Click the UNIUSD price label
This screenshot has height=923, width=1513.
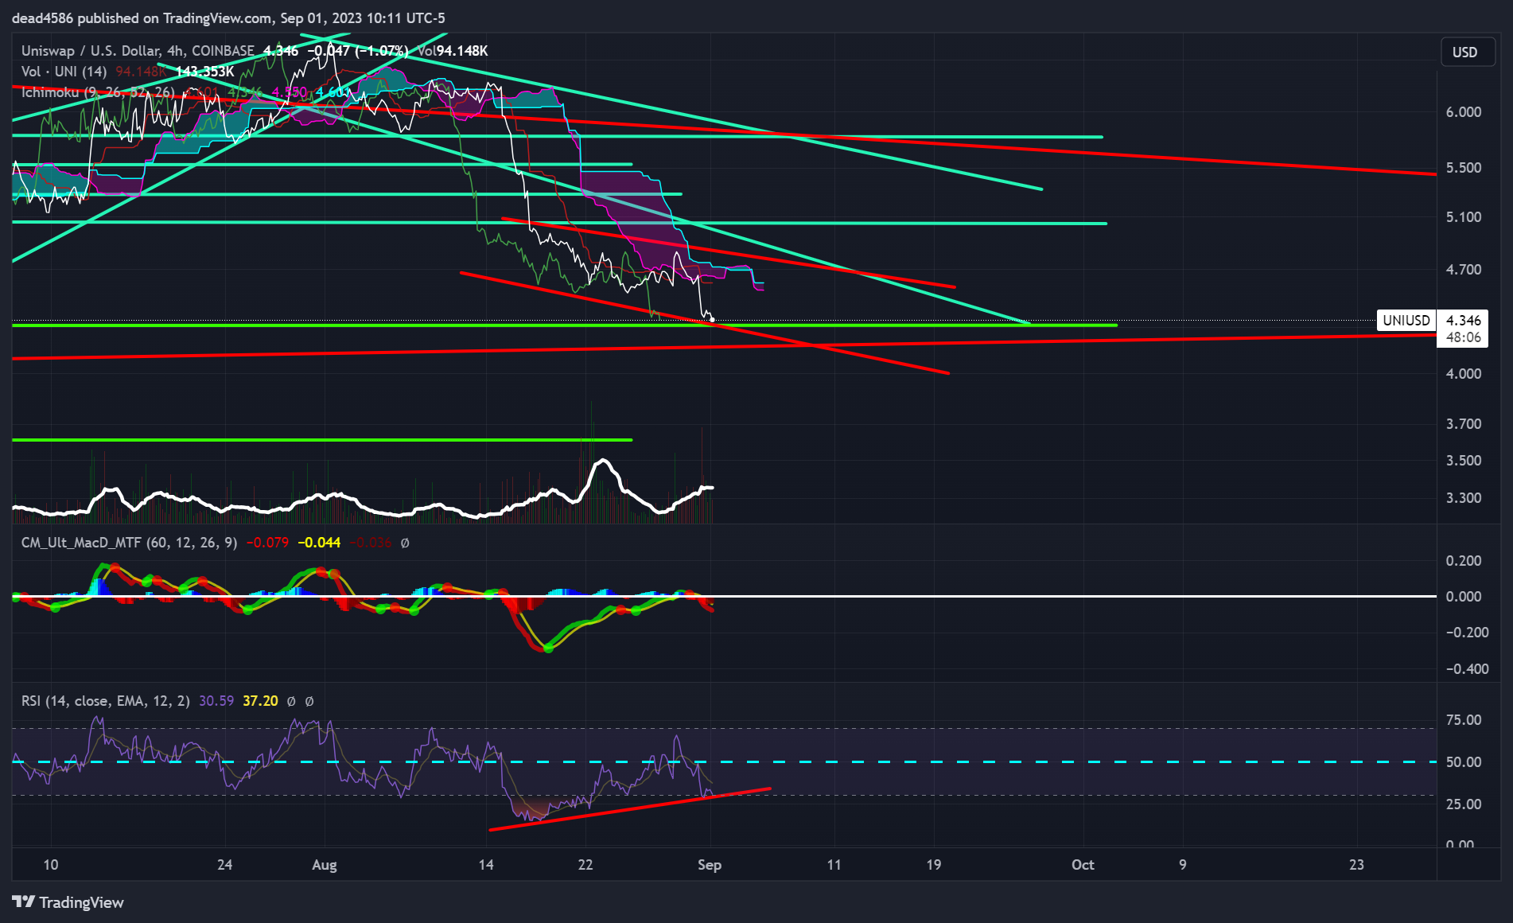point(1406,321)
